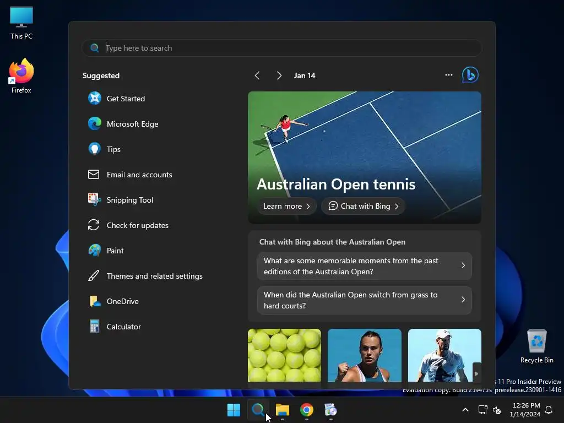Launch the Snipping Tool
This screenshot has height=423, width=564.
tap(121, 200)
